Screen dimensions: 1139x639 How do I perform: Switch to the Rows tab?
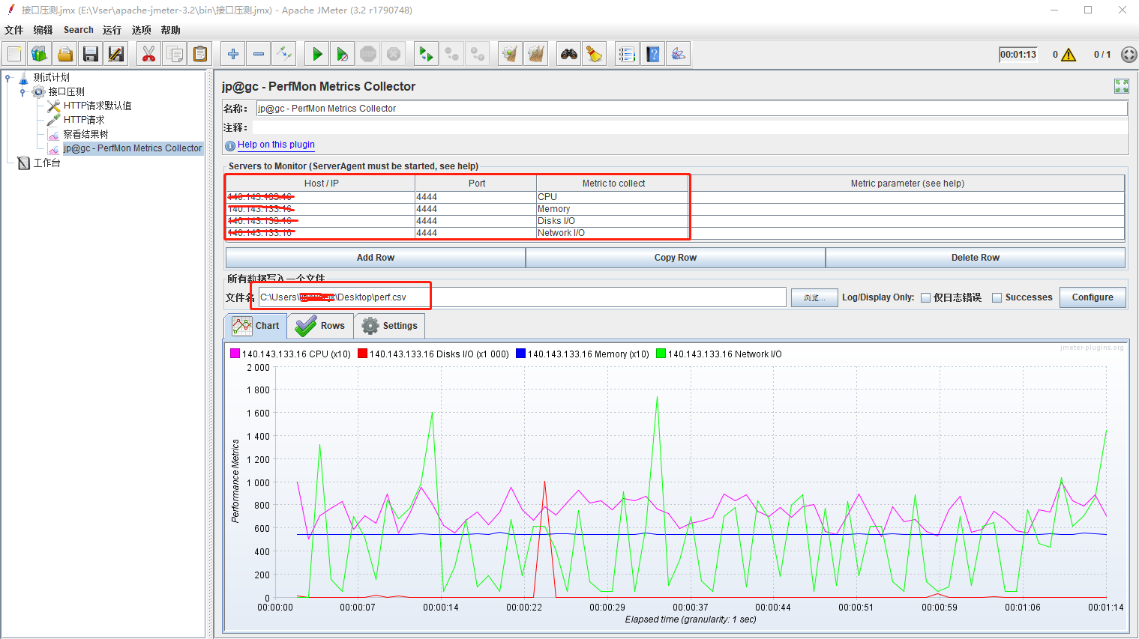320,326
